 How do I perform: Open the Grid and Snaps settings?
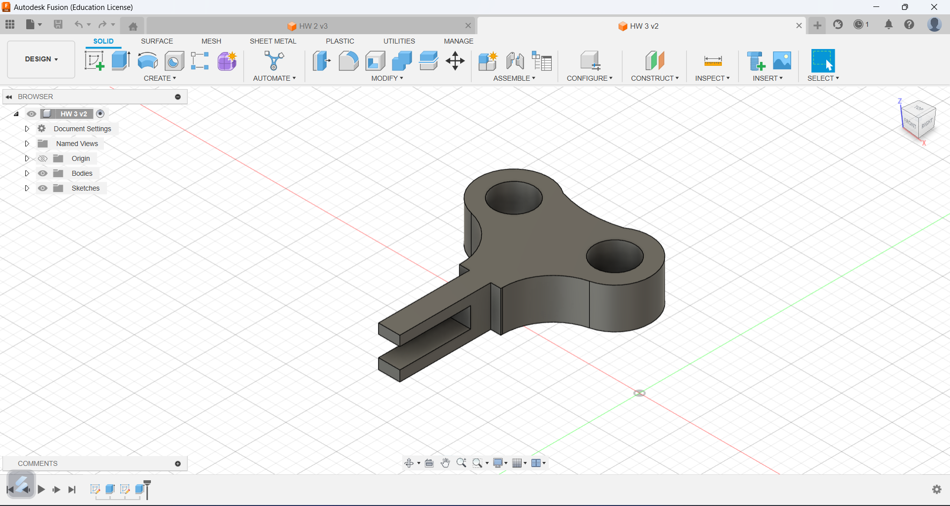pos(520,463)
